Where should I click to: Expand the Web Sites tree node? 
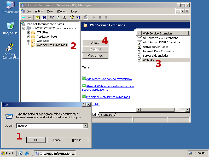pyautogui.click(x=28, y=41)
